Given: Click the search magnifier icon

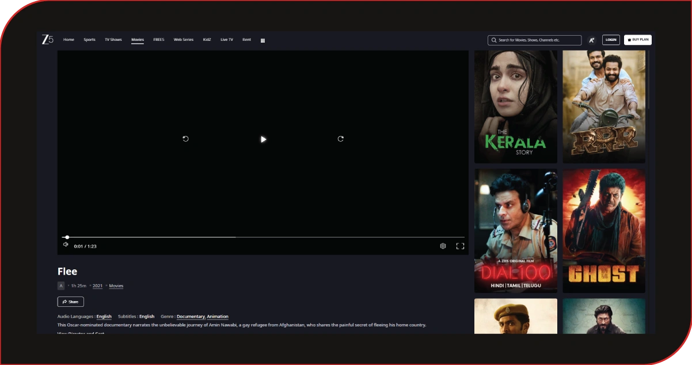Looking at the screenshot, I should pyautogui.click(x=494, y=40).
